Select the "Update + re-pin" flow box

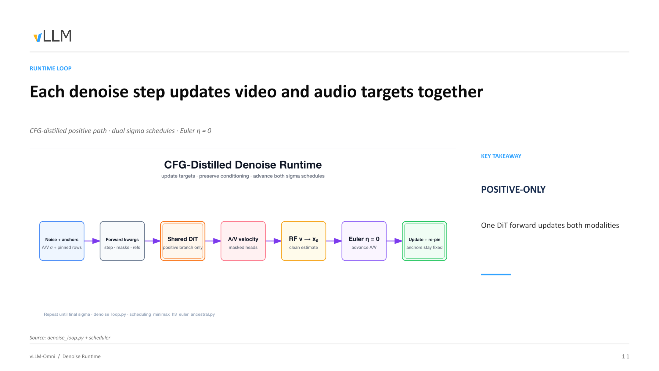pos(424,241)
